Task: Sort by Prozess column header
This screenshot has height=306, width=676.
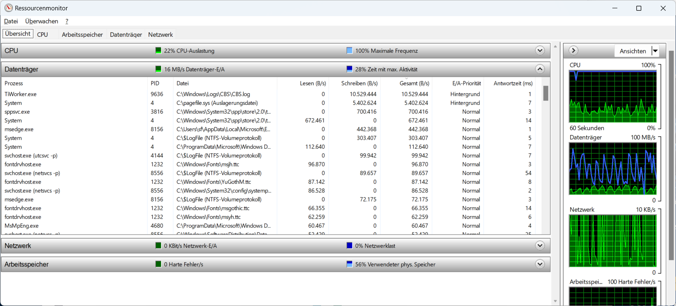Action: [74, 83]
